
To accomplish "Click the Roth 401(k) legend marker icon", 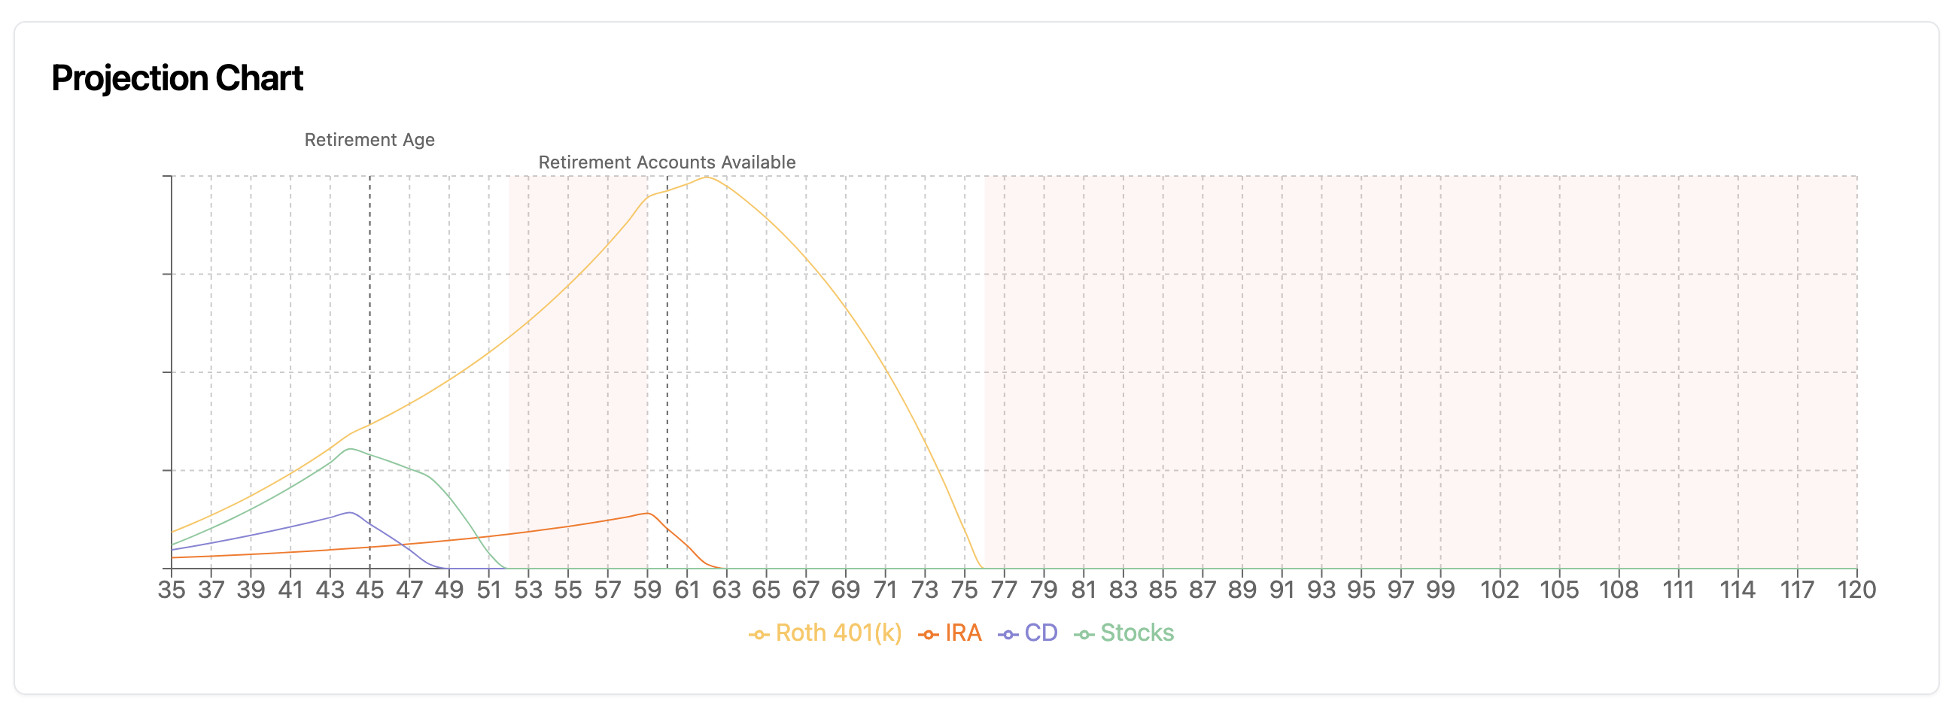I will point(759,635).
